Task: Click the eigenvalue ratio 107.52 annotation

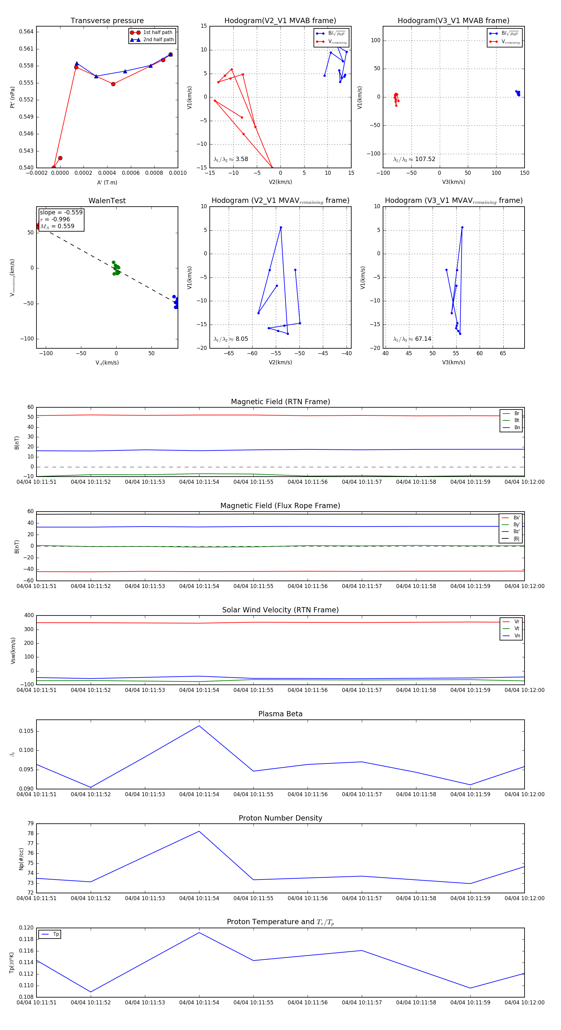Action: [414, 159]
